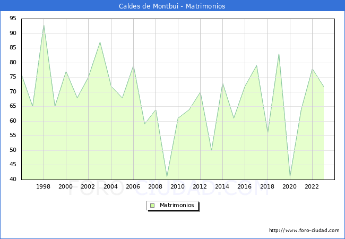The image size is (345, 239).
Task: Click the 2003 peak data point
Action: (x=100, y=42)
